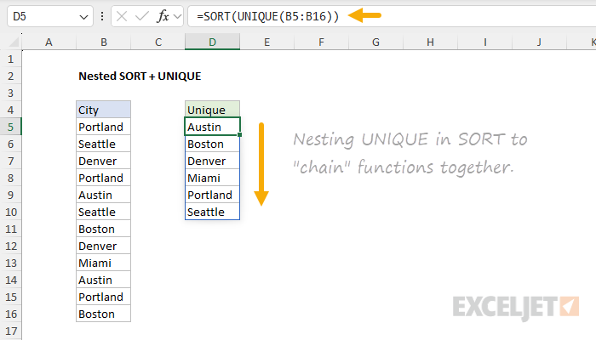The image size is (596, 340).
Task: Open the Name Box dropdown arrow
Action: (x=83, y=17)
